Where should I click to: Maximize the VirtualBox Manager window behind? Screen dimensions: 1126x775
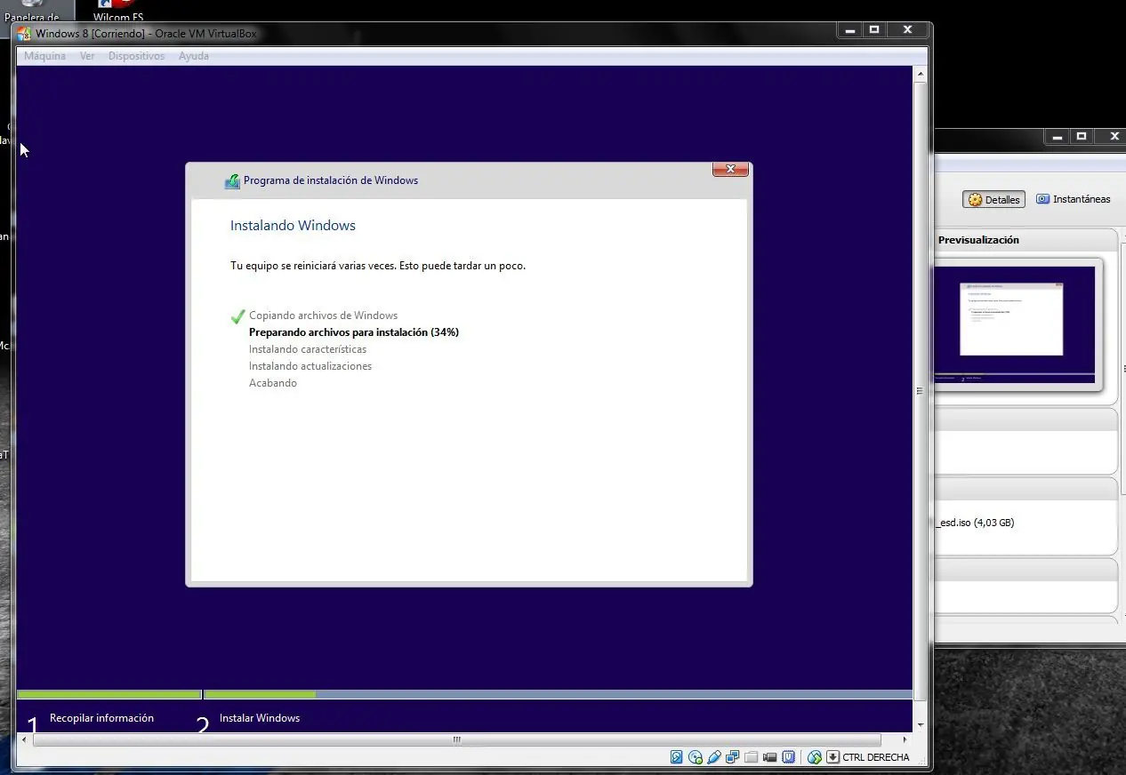(1082, 137)
